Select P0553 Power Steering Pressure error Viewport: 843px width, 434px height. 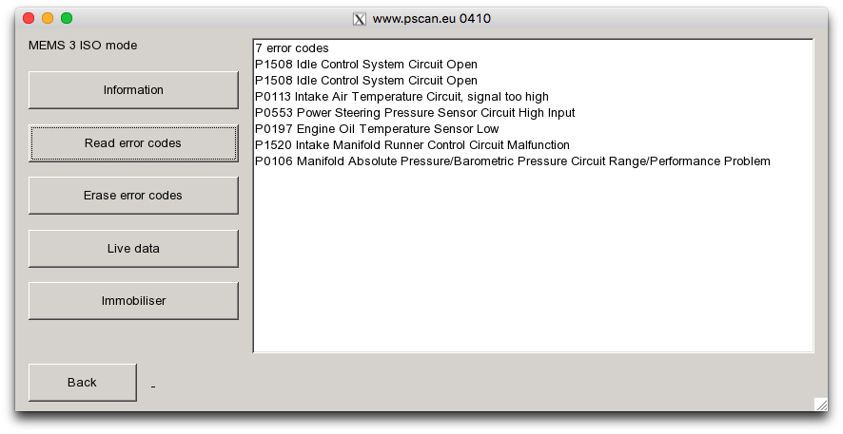415,113
